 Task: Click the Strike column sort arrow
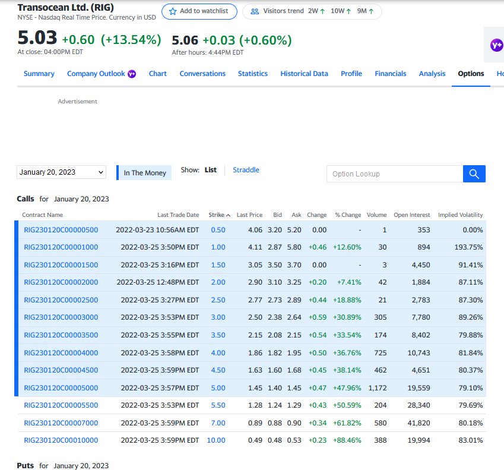pos(228,215)
